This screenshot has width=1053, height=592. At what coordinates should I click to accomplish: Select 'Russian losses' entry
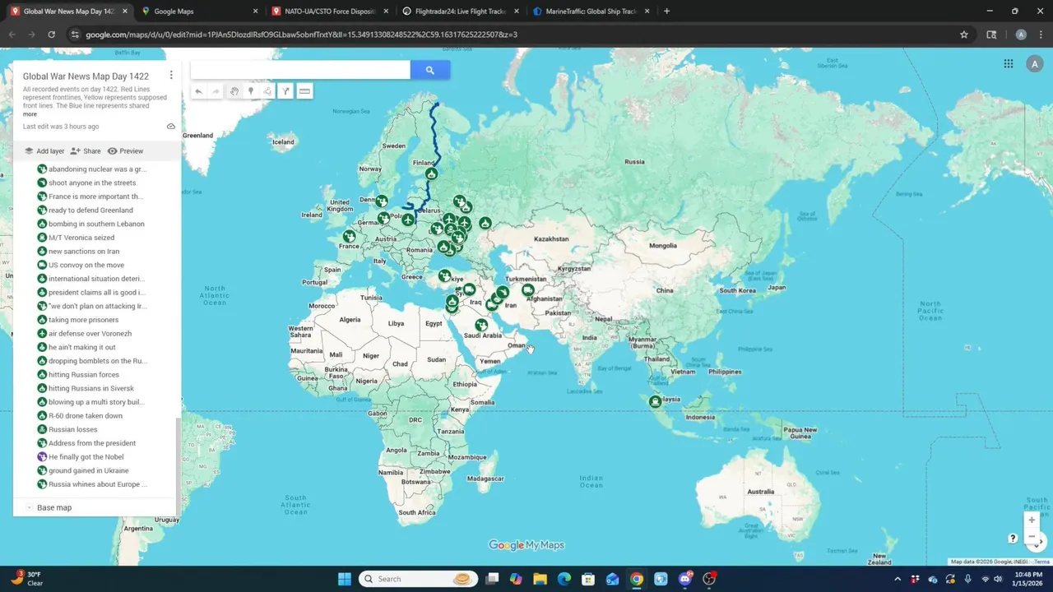point(72,429)
